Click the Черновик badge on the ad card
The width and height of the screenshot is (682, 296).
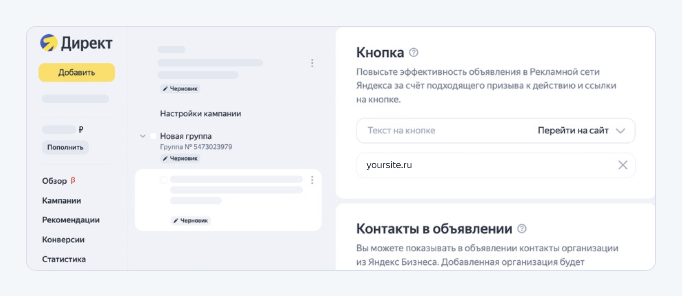190,221
